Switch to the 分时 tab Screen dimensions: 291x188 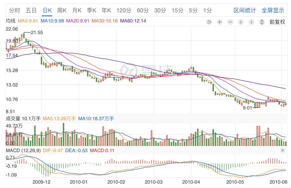pyautogui.click(x=15, y=11)
